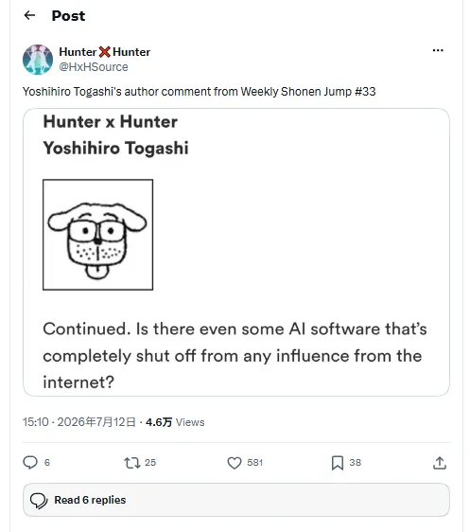Open the @HxHSource handle link
This screenshot has height=532, width=470.
click(x=94, y=67)
